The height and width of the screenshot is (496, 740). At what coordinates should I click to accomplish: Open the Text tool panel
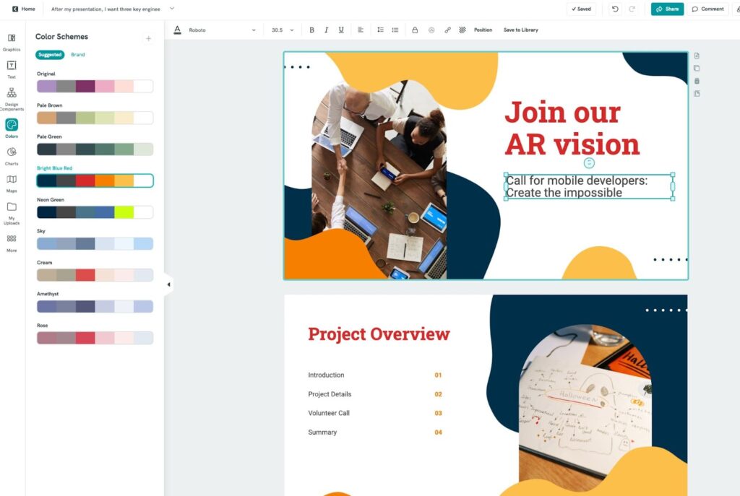click(12, 69)
